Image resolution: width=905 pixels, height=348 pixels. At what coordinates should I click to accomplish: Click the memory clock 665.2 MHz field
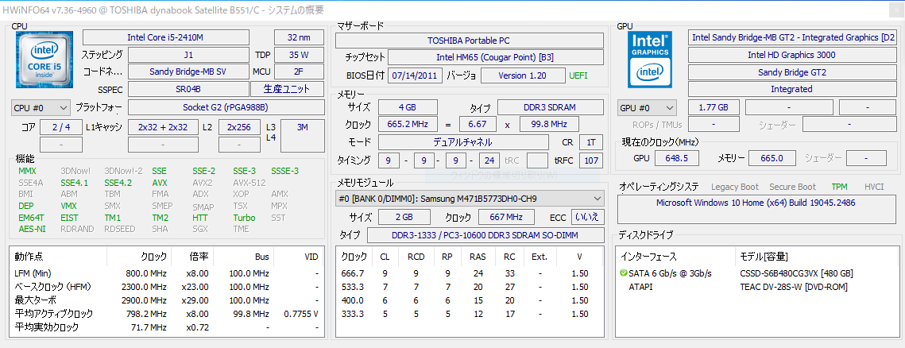(x=408, y=124)
